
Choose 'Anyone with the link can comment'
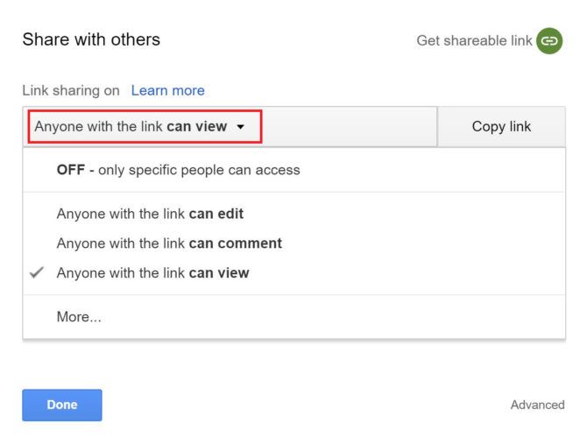[169, 243]
